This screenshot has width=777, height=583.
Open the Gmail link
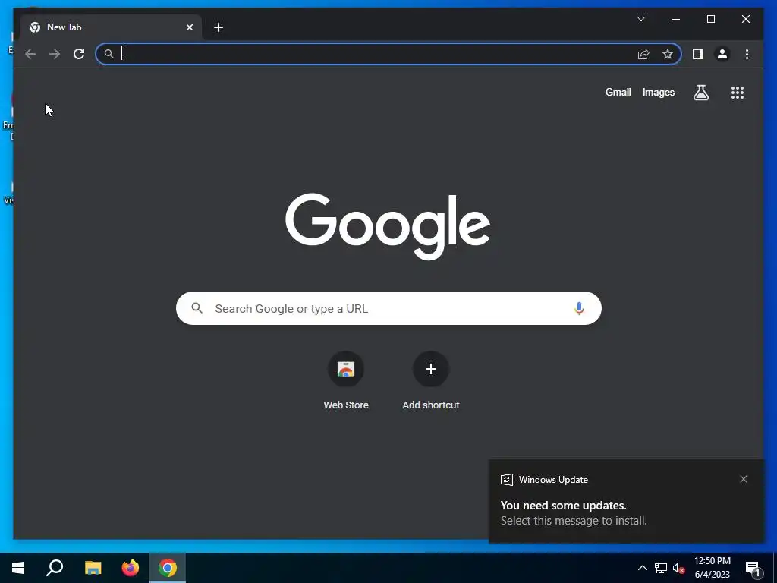[618, 92]
